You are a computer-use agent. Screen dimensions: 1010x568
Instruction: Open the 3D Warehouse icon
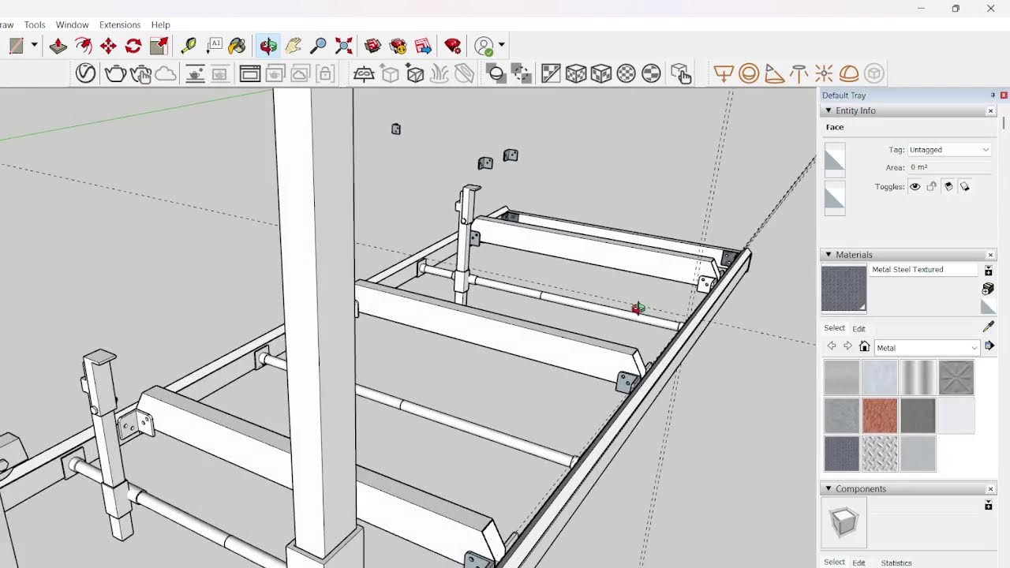[x=372, y=46]
